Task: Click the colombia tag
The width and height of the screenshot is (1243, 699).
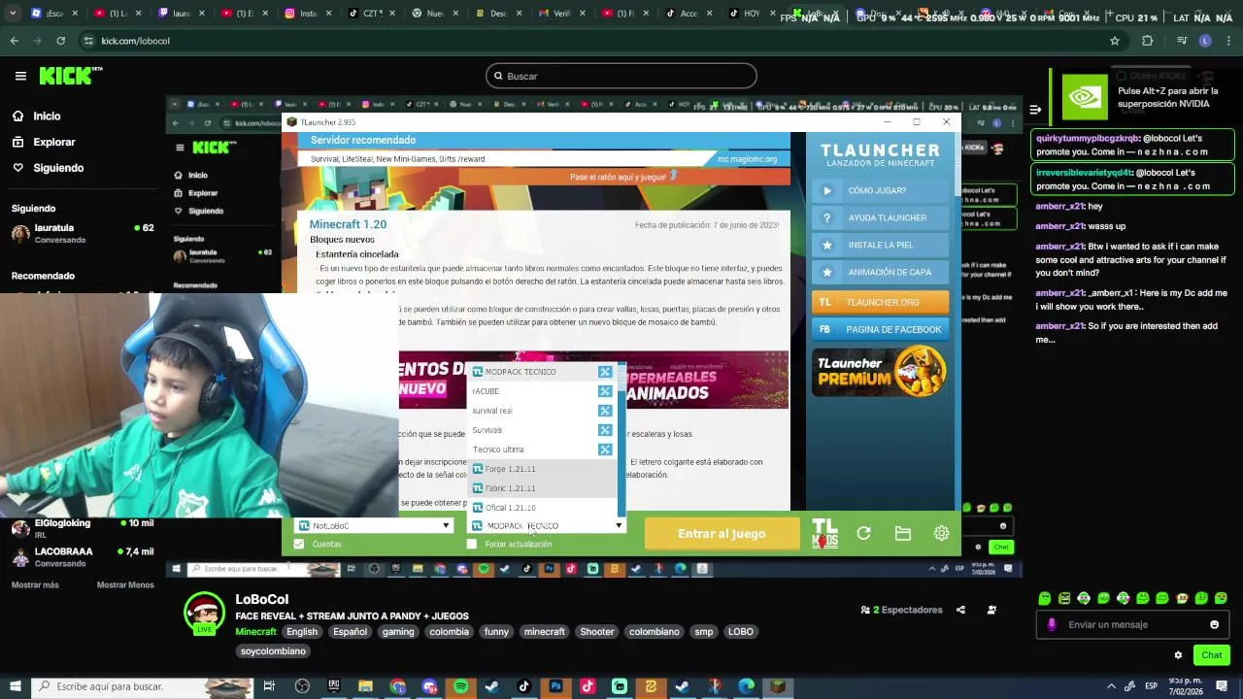Action: click(449, 632)
